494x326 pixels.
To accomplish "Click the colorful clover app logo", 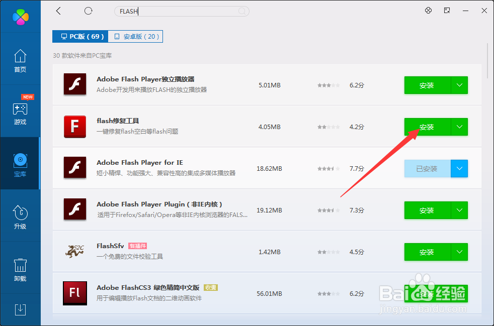I will pyautogui.click(x=21, y=17).
